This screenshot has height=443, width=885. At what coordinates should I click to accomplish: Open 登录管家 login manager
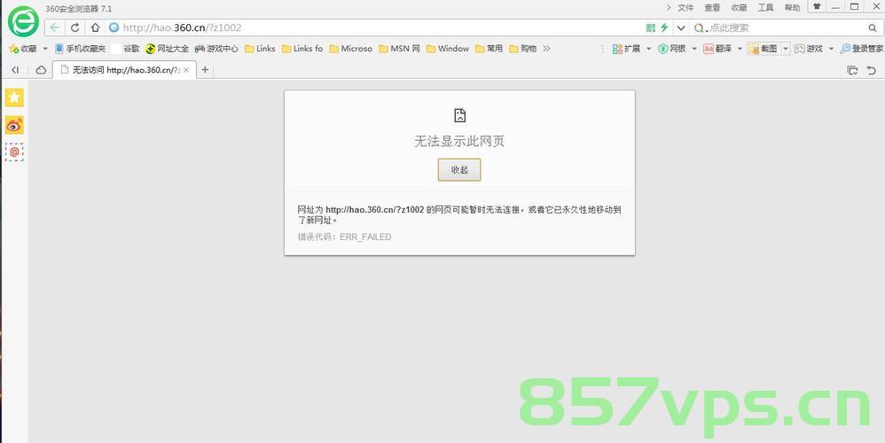(862, 49)
